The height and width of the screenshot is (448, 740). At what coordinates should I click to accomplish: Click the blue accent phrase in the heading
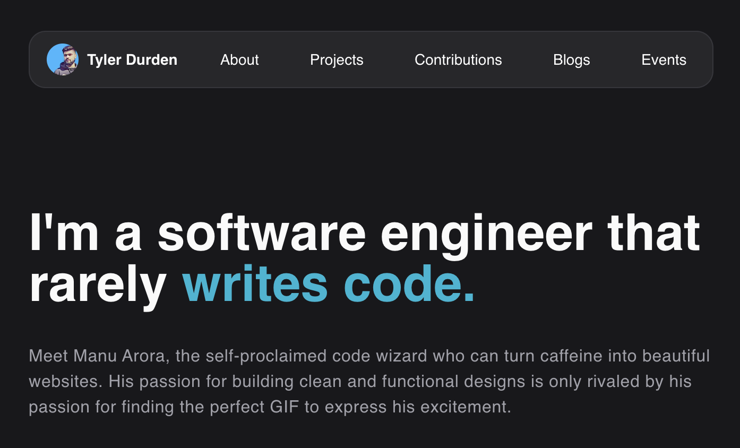click(x=329, y=283)
